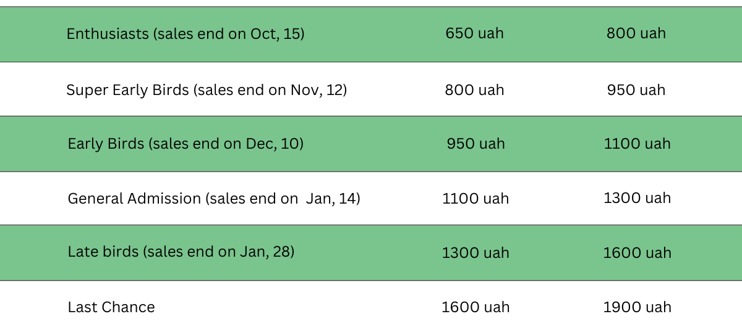
Task: Click General Admission 1100 uah price
Action: [475, 199]
